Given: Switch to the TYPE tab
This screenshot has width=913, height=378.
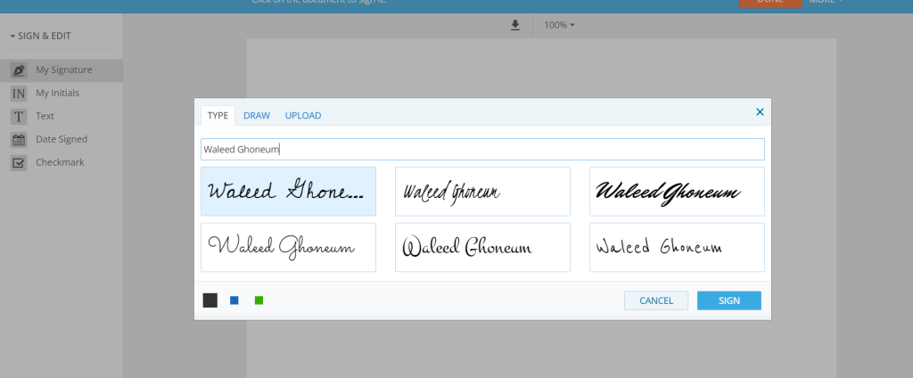Looking at the screenshot, I should pos(218,115).
